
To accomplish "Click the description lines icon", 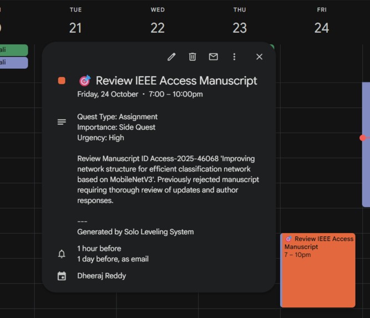I will (x=62, y=122).
